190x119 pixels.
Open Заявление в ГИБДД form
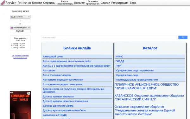[x=77, y=115]
